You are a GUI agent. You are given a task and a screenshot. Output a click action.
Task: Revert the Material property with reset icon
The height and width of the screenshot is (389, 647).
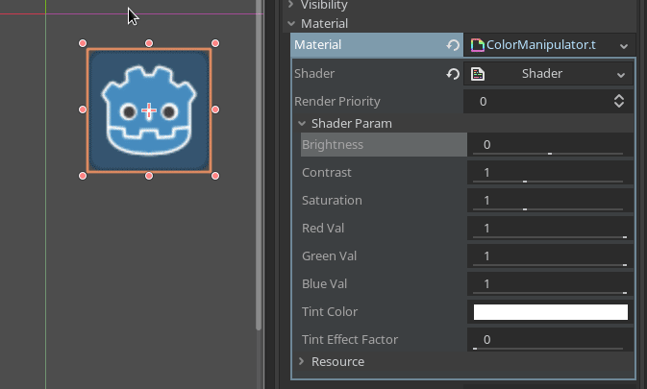[453, 45]
